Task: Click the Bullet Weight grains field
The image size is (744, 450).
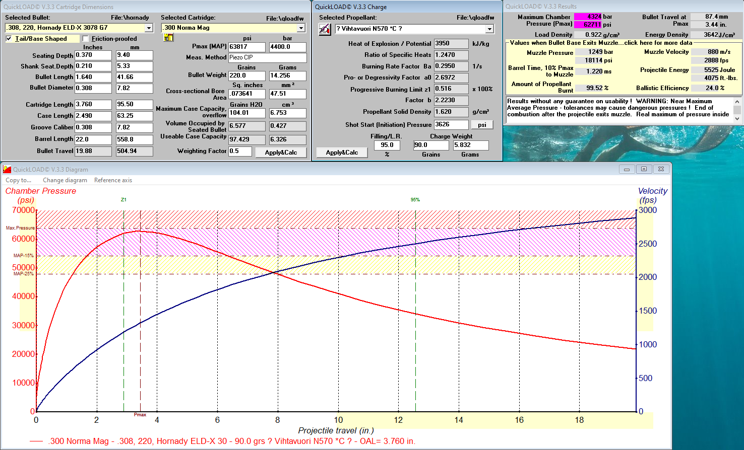Action: [247, 76]
